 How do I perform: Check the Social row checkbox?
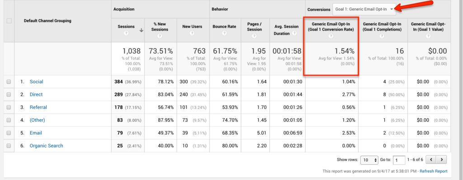(9, 82)
